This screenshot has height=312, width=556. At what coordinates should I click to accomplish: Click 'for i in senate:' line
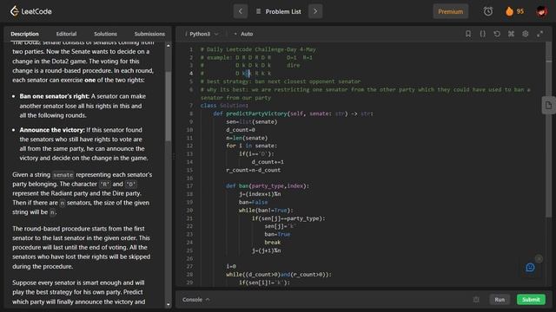click(252, 146)
